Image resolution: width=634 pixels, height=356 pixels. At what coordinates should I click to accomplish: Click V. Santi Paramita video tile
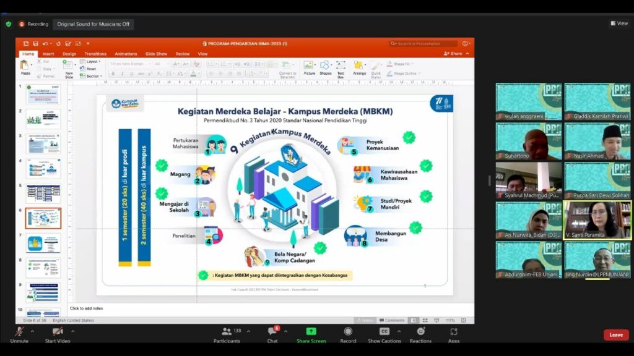pos(597,221)
